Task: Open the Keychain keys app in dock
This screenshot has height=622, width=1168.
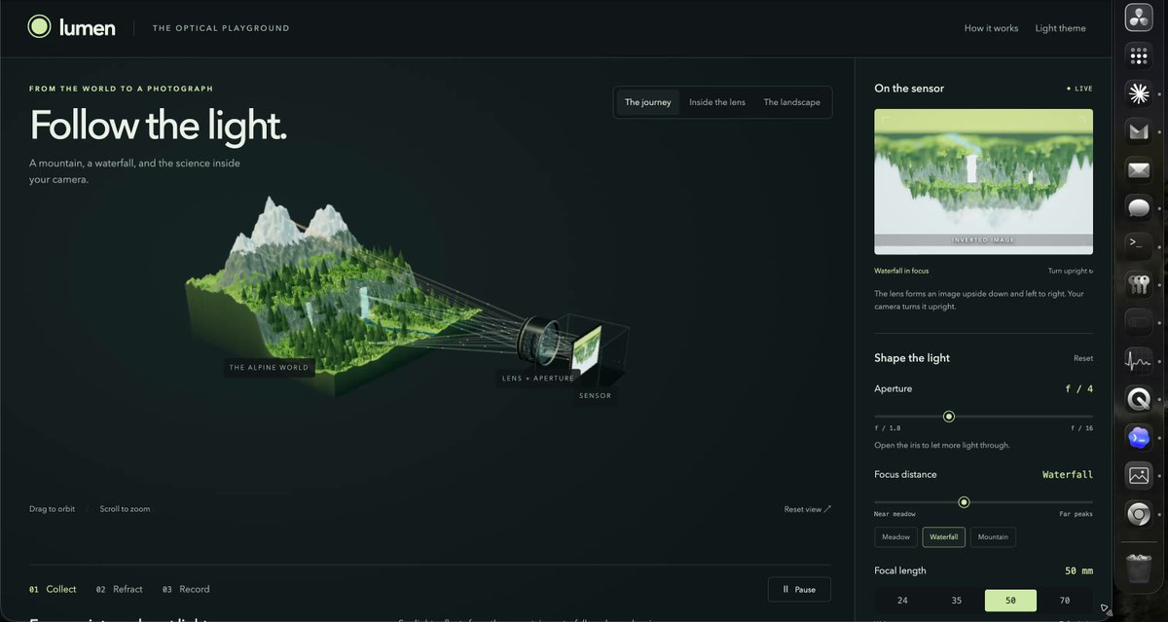Action: pyautogui.click(x=1139, y=284)
